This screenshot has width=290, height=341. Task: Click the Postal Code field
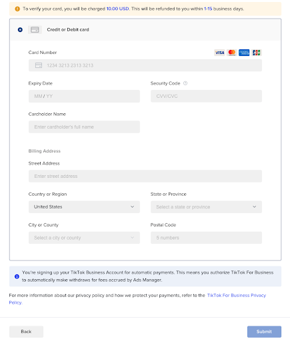pos(206,238)
